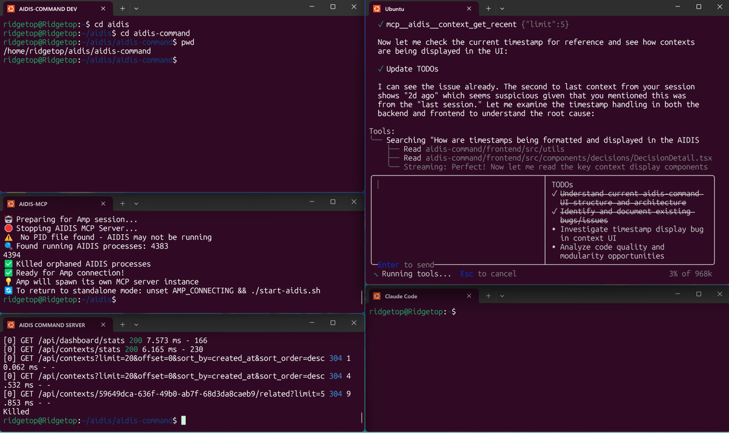Close the Claude Code window
Viewport: 729px width, 433px height.
point(720,294)
